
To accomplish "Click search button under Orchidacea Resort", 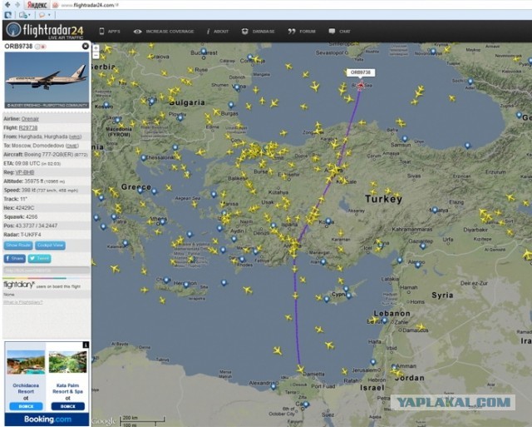I will coord(26,406).
